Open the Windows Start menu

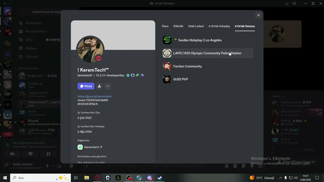[x=5, y=178]
